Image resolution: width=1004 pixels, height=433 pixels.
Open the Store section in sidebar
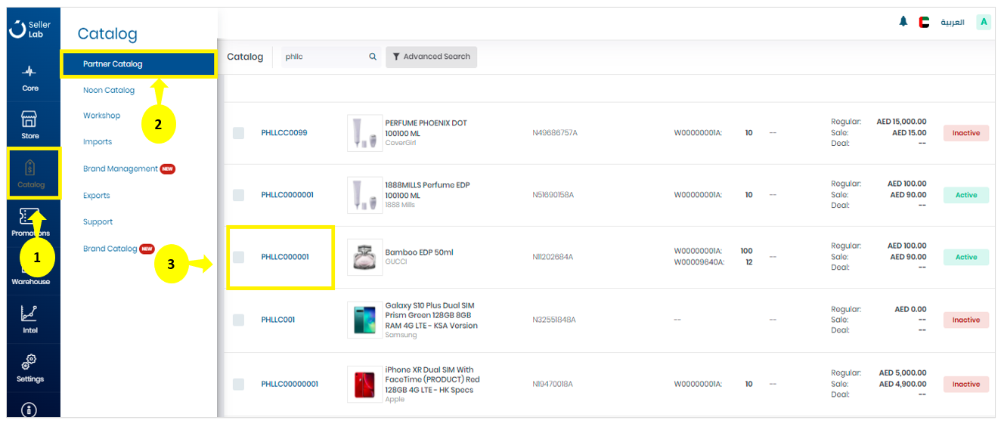[30, 125]
